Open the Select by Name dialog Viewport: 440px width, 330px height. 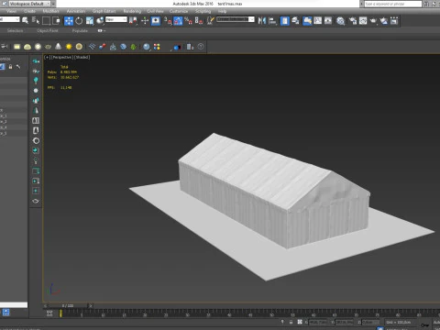tap(36, 20)
